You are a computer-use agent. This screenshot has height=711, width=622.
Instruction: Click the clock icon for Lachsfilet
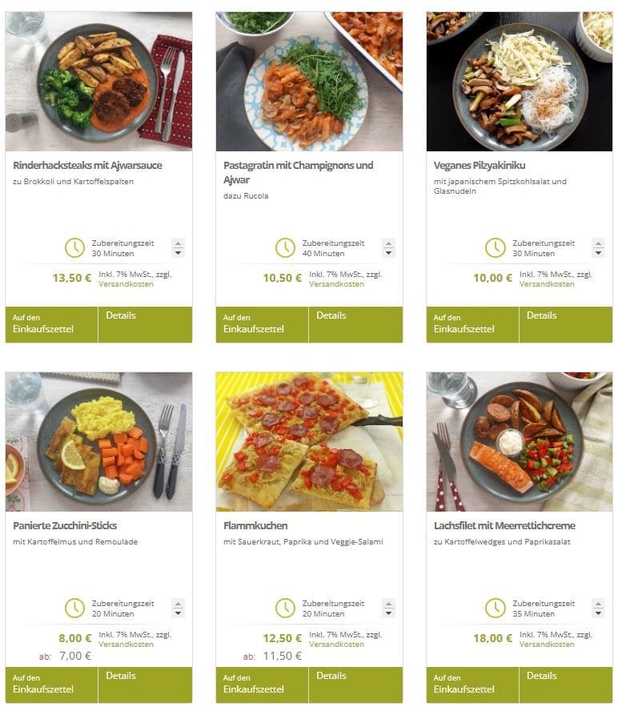[495, 608]
